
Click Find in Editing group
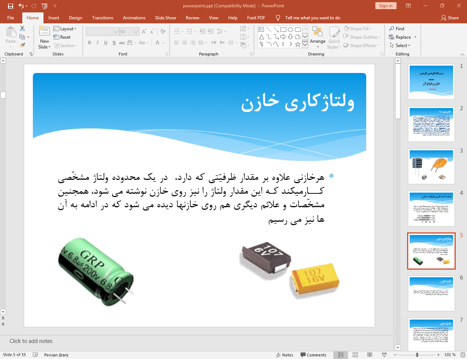(x=397, y=28)
